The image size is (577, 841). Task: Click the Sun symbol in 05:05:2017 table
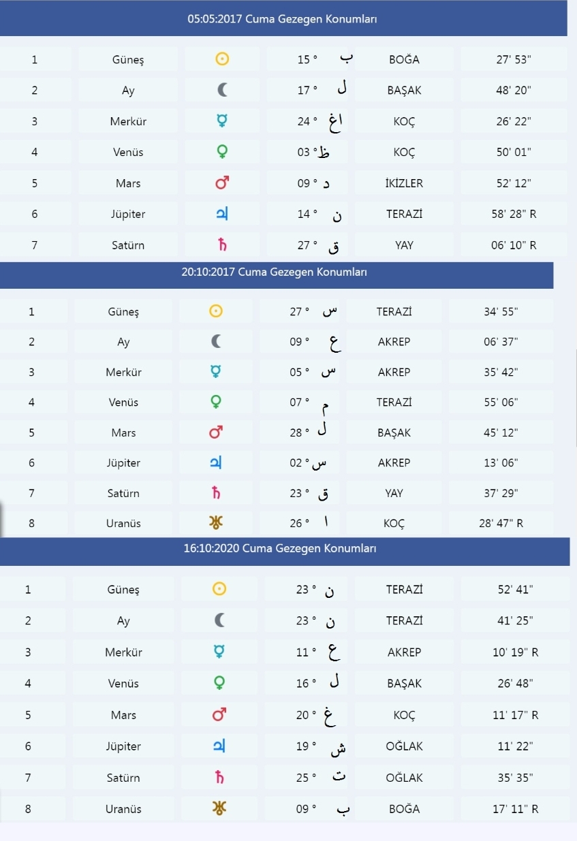click(x=222, y=59)
